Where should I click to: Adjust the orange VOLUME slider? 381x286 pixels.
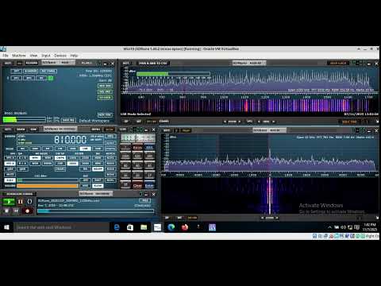tap(48, 186)
